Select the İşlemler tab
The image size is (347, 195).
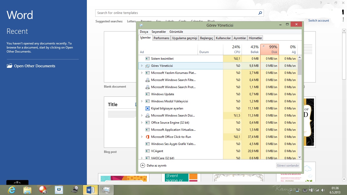(146, 38)
